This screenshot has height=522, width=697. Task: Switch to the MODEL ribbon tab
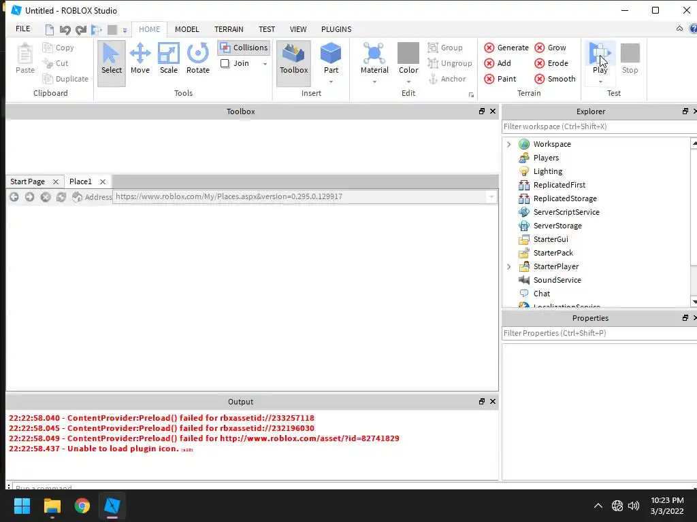point(187,29)
